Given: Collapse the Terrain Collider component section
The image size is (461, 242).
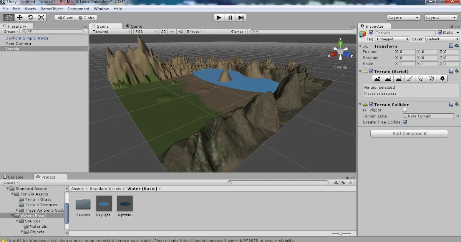Looking at the screenshot, I should click(x=360, y=104).
